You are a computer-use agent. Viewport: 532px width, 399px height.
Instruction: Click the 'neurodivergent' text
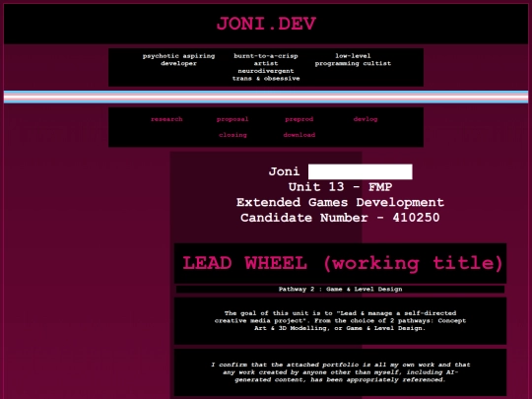coord(266,71)
